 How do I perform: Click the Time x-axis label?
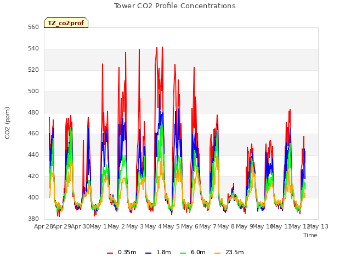pos(310,235)
